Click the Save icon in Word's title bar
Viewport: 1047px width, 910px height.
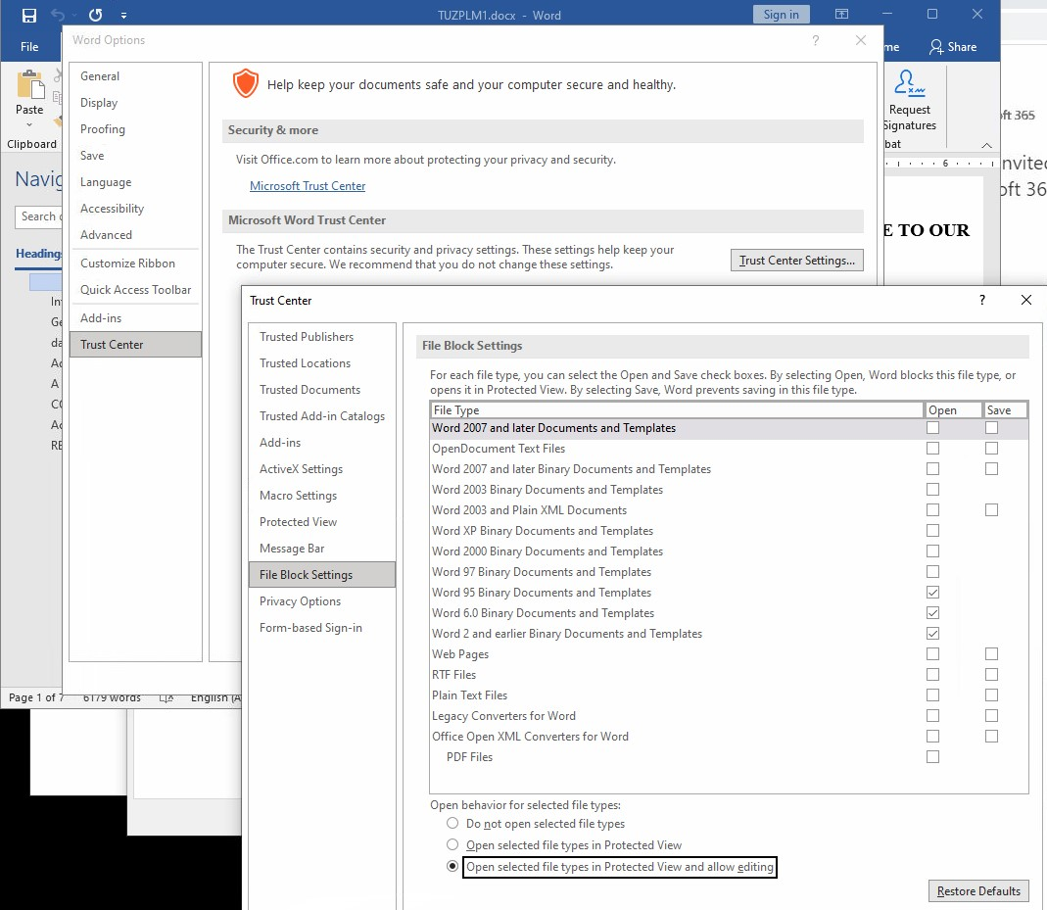click(29, 15)
